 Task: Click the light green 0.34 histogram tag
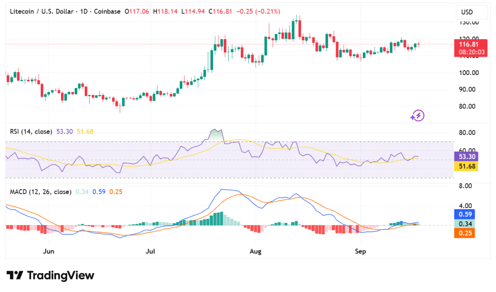click(x=465, y=224)
